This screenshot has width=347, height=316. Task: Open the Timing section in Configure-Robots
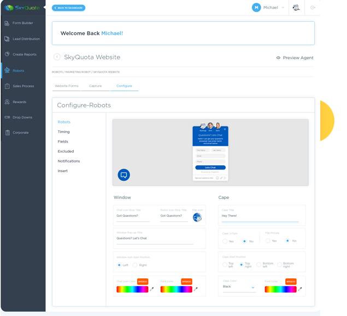click(64, 132)
